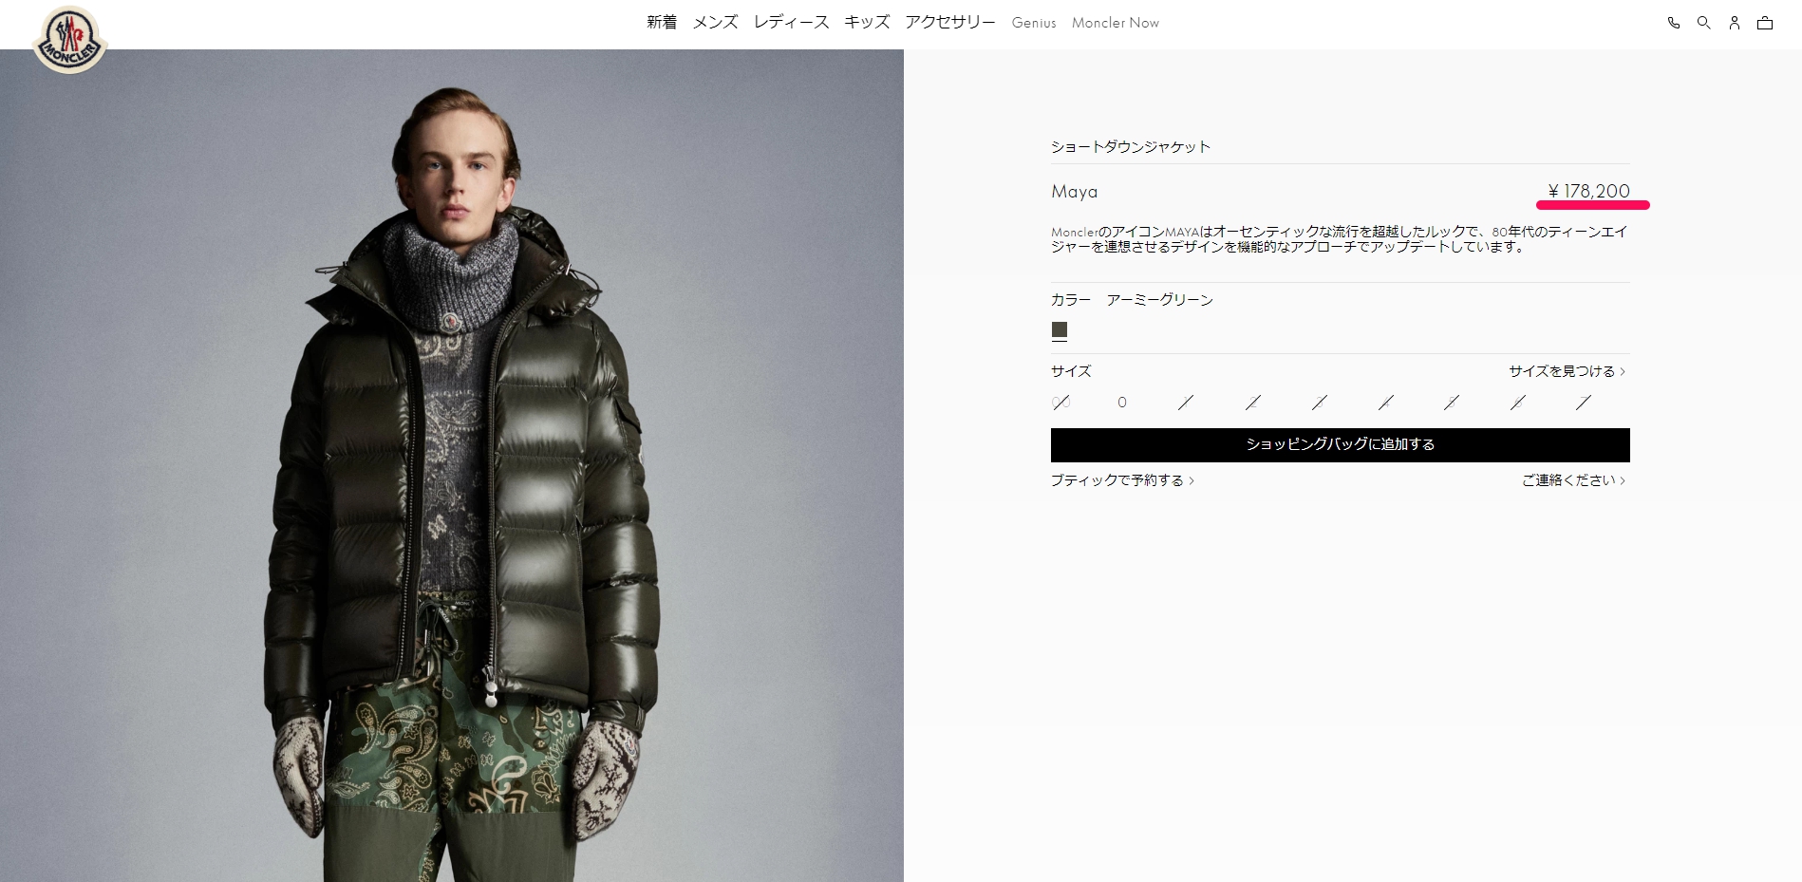The width and height of the screenshot is (1802, 882).
Task: Expand ご連絡ください contact option
Action: click(x=1574, y=480)
